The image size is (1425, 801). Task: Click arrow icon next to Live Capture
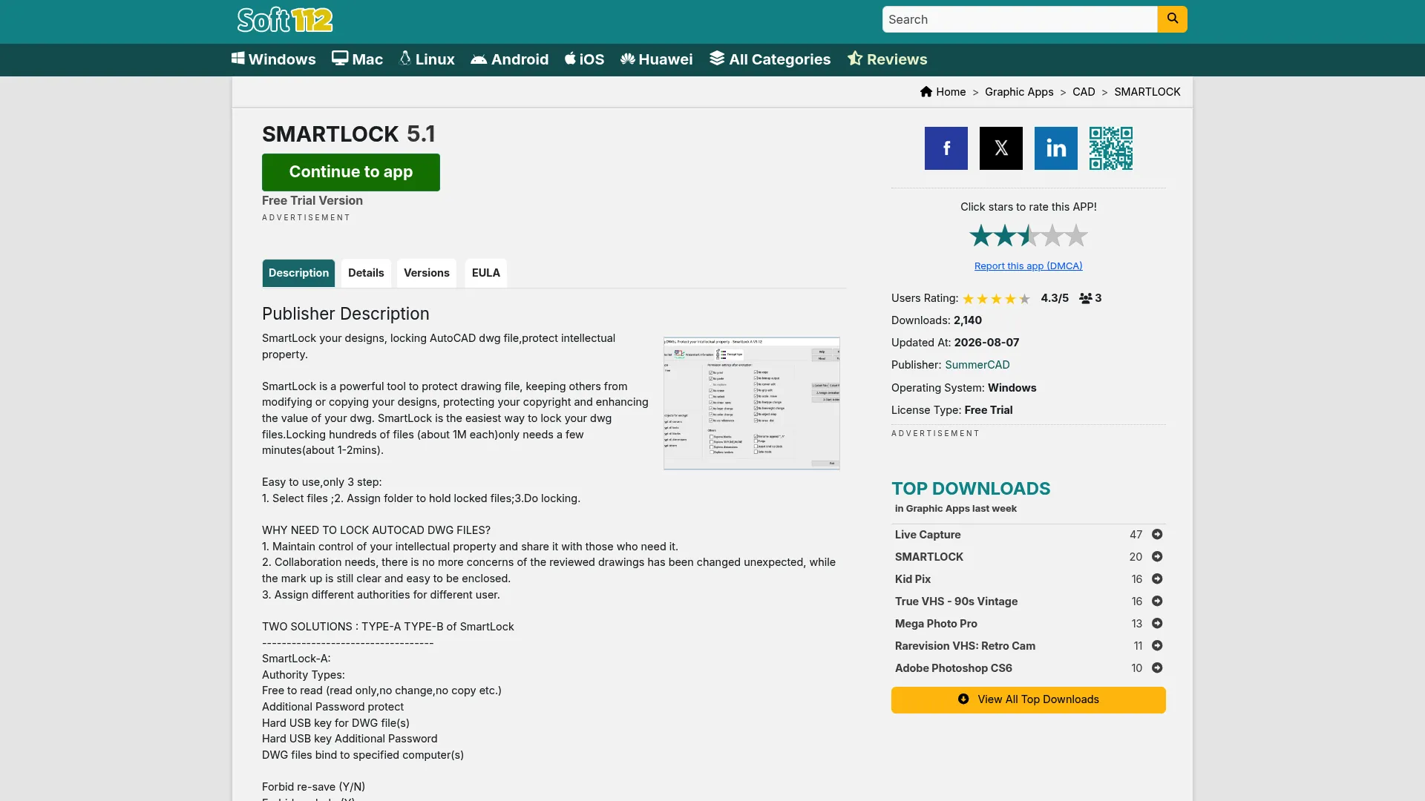tap(1157, 535)
